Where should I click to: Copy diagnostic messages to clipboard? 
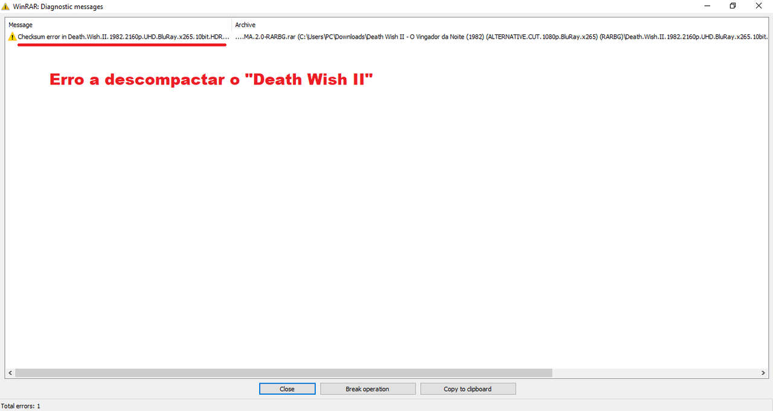[x=467, y=389]
